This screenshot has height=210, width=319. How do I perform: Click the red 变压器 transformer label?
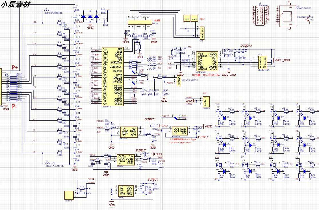pos(157,21)
